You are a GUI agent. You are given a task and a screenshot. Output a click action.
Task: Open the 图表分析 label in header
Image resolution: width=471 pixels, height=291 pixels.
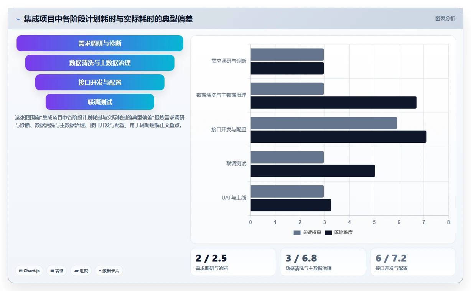[x=445, y=18]
